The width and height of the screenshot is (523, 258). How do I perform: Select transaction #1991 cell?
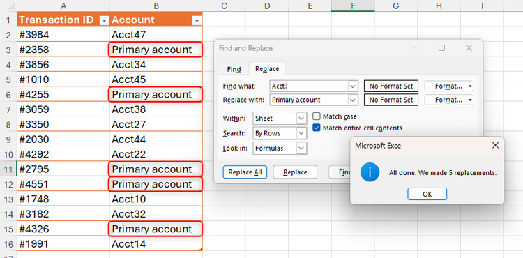click(x=63, y=244)
